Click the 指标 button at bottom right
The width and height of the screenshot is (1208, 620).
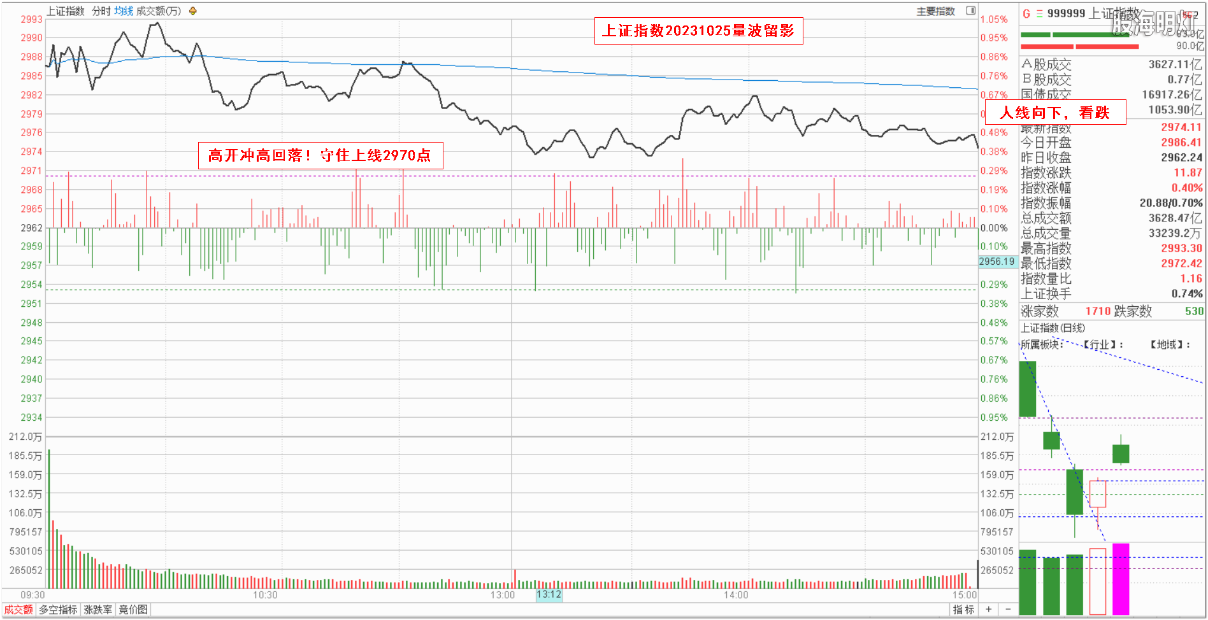tap(963, 609)
